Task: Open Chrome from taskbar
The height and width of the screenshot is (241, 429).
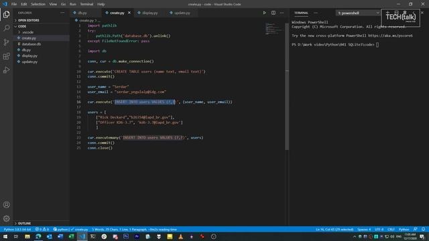Action: coord(104,236)
